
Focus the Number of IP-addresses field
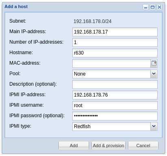[115, 42]
